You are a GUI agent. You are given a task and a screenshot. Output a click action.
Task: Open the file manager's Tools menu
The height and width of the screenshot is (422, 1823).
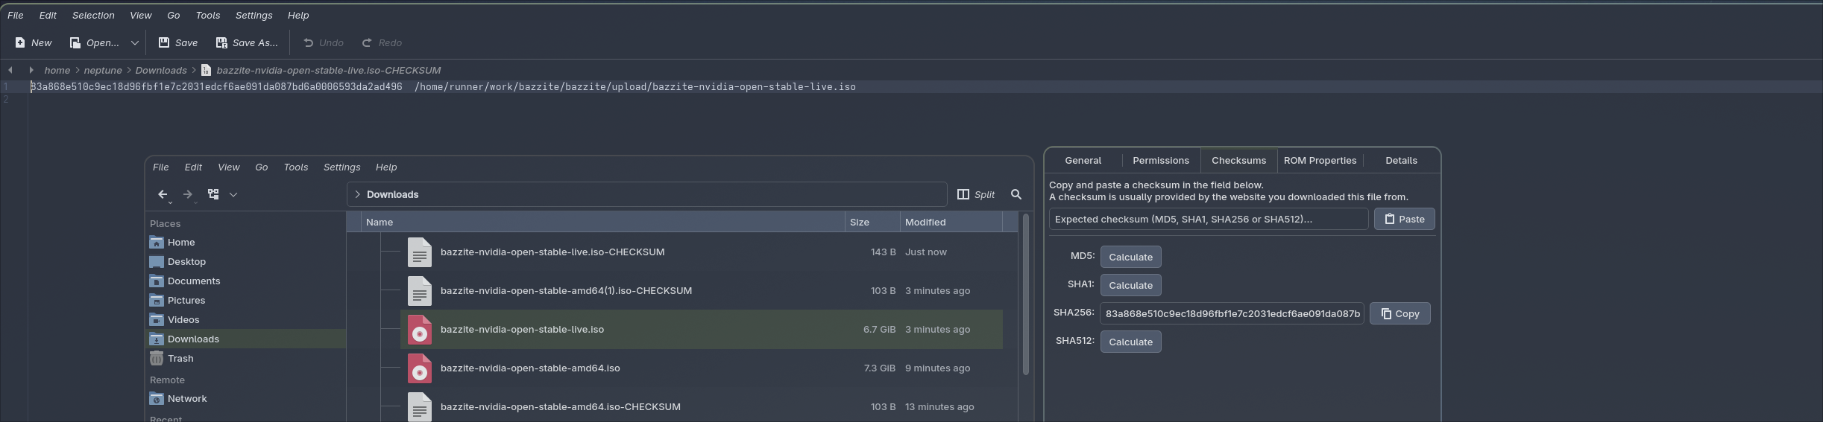pyautogui.click(x=296, y=167)
